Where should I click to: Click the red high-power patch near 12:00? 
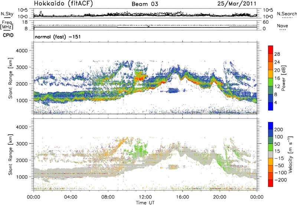[140, 77]
